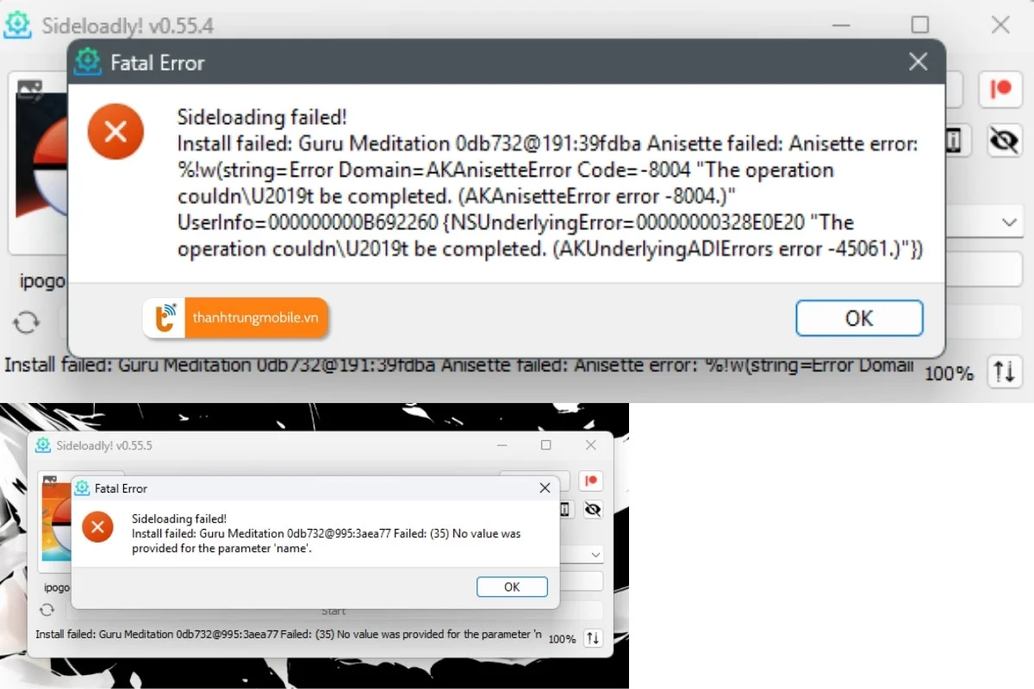The image size is (1034, 689).
Task: Close the large Fatal Error dialog with X
Action: pos(919,62)
